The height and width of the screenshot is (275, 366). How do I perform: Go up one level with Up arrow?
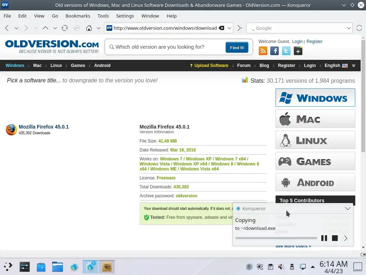tap(45, 28)
